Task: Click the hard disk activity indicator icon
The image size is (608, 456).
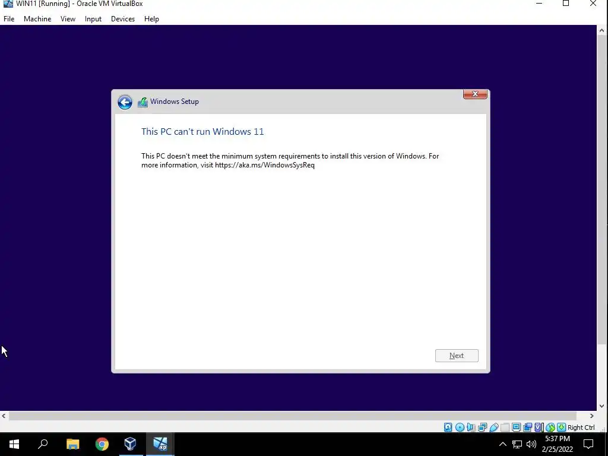Action: tap(448, 427)
